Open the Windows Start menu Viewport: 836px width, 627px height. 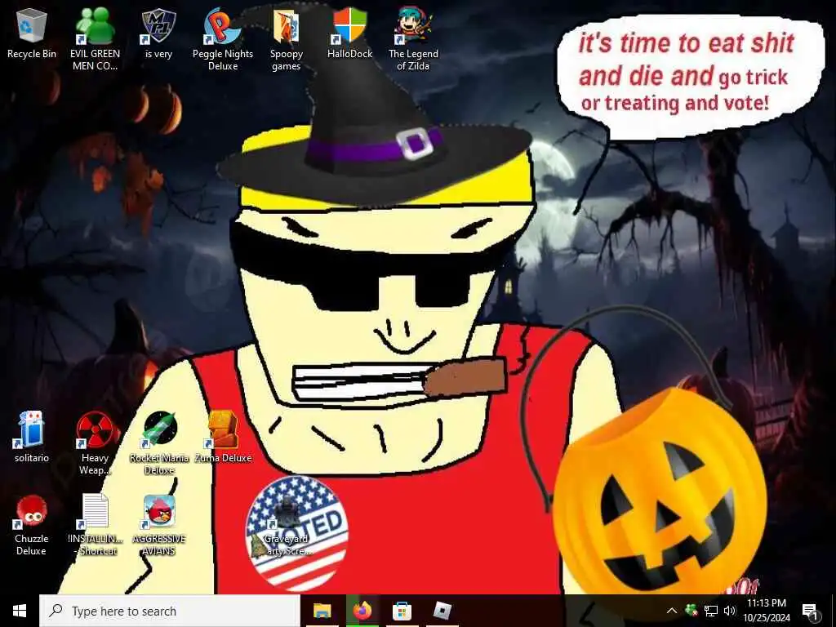20,611
